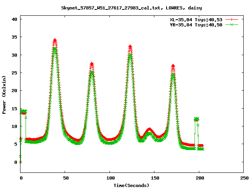
Task: Click the small bump near 145 seconds
Action: coord(150,130)
